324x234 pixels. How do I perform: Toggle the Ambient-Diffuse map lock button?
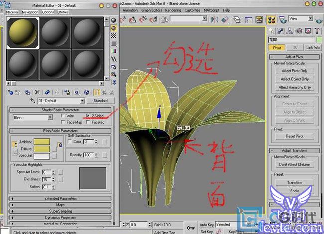60,145
